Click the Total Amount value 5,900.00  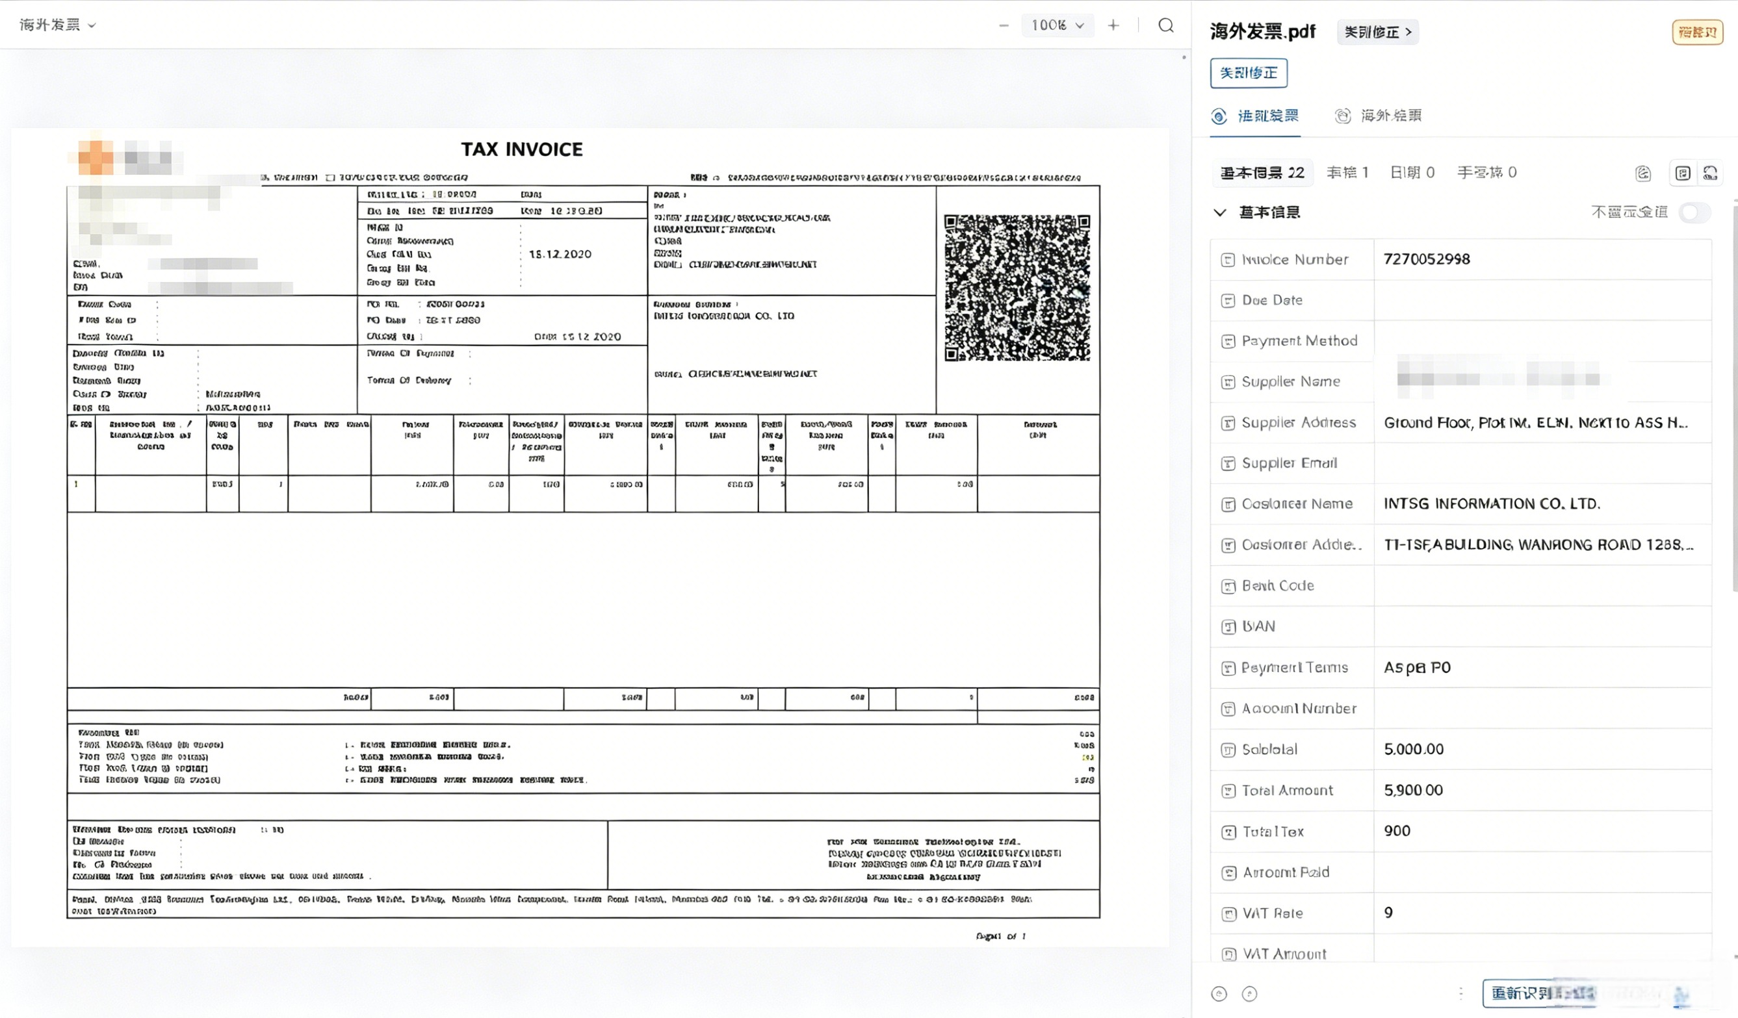1413,791
